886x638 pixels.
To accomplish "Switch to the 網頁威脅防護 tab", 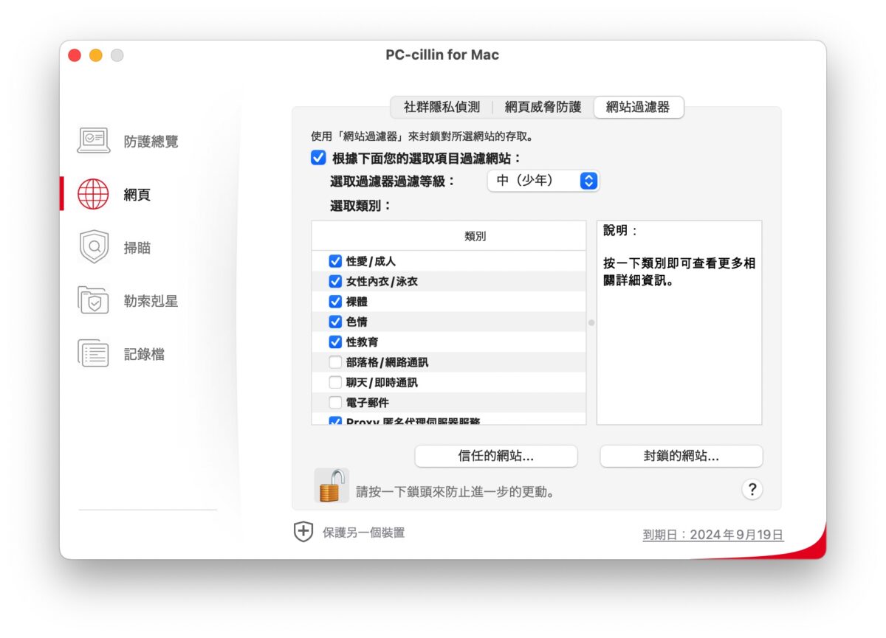I will coord(543,107).
